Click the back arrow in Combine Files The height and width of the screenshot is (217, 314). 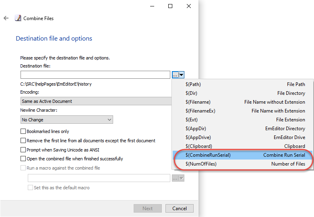6,18
